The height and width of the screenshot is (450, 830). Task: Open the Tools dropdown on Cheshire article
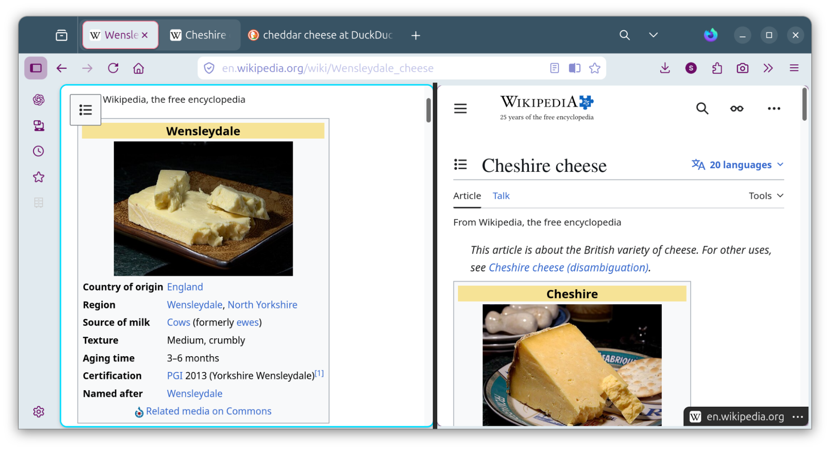pyautogui.click(x=765, y=196)
